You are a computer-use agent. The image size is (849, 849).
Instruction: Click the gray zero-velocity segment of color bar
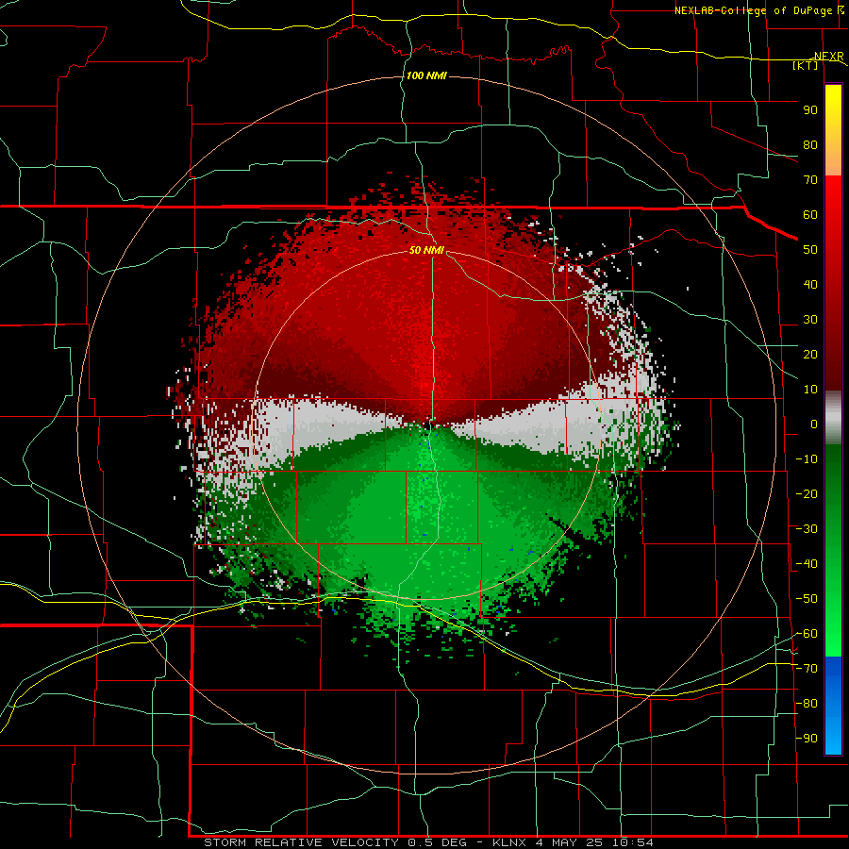click(x=833, y=417)
